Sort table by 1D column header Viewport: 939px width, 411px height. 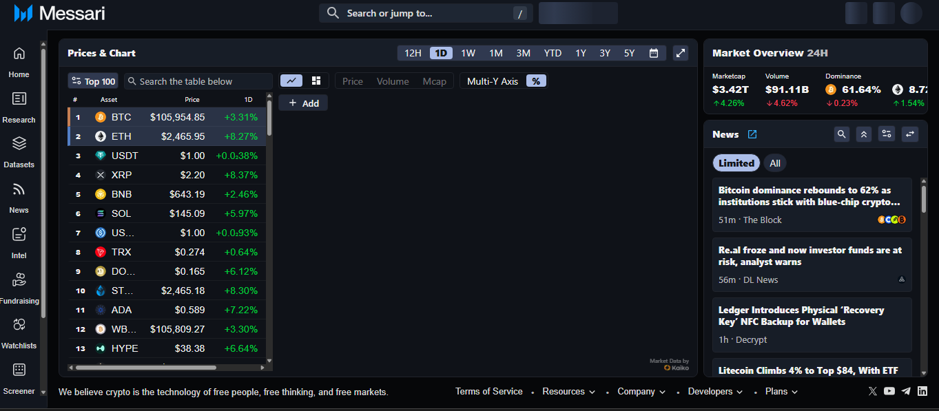point(248,100)
